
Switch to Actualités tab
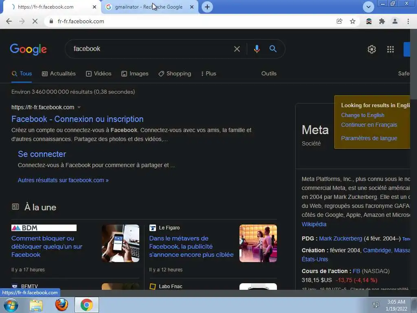(59, 73)
